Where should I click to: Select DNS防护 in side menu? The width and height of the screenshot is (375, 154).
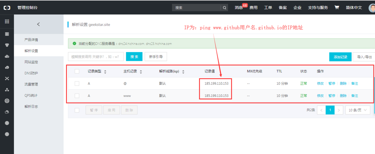[39, 73]
